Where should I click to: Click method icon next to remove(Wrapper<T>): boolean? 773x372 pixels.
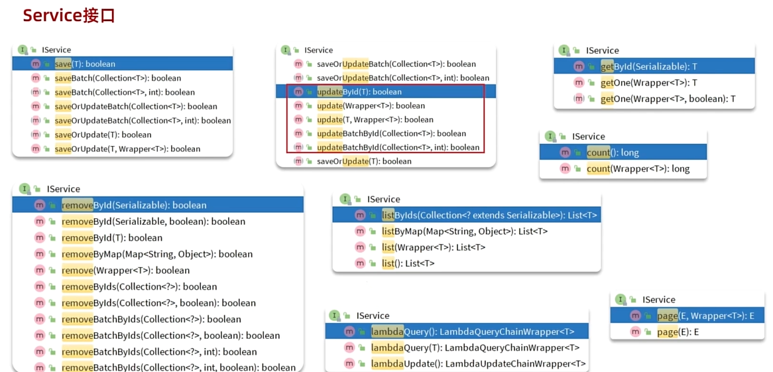pyautogui.click(x=39, y=271)
